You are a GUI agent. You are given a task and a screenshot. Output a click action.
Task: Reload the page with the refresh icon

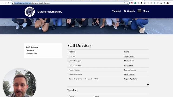pyautogui.click(x=9, y=3)
